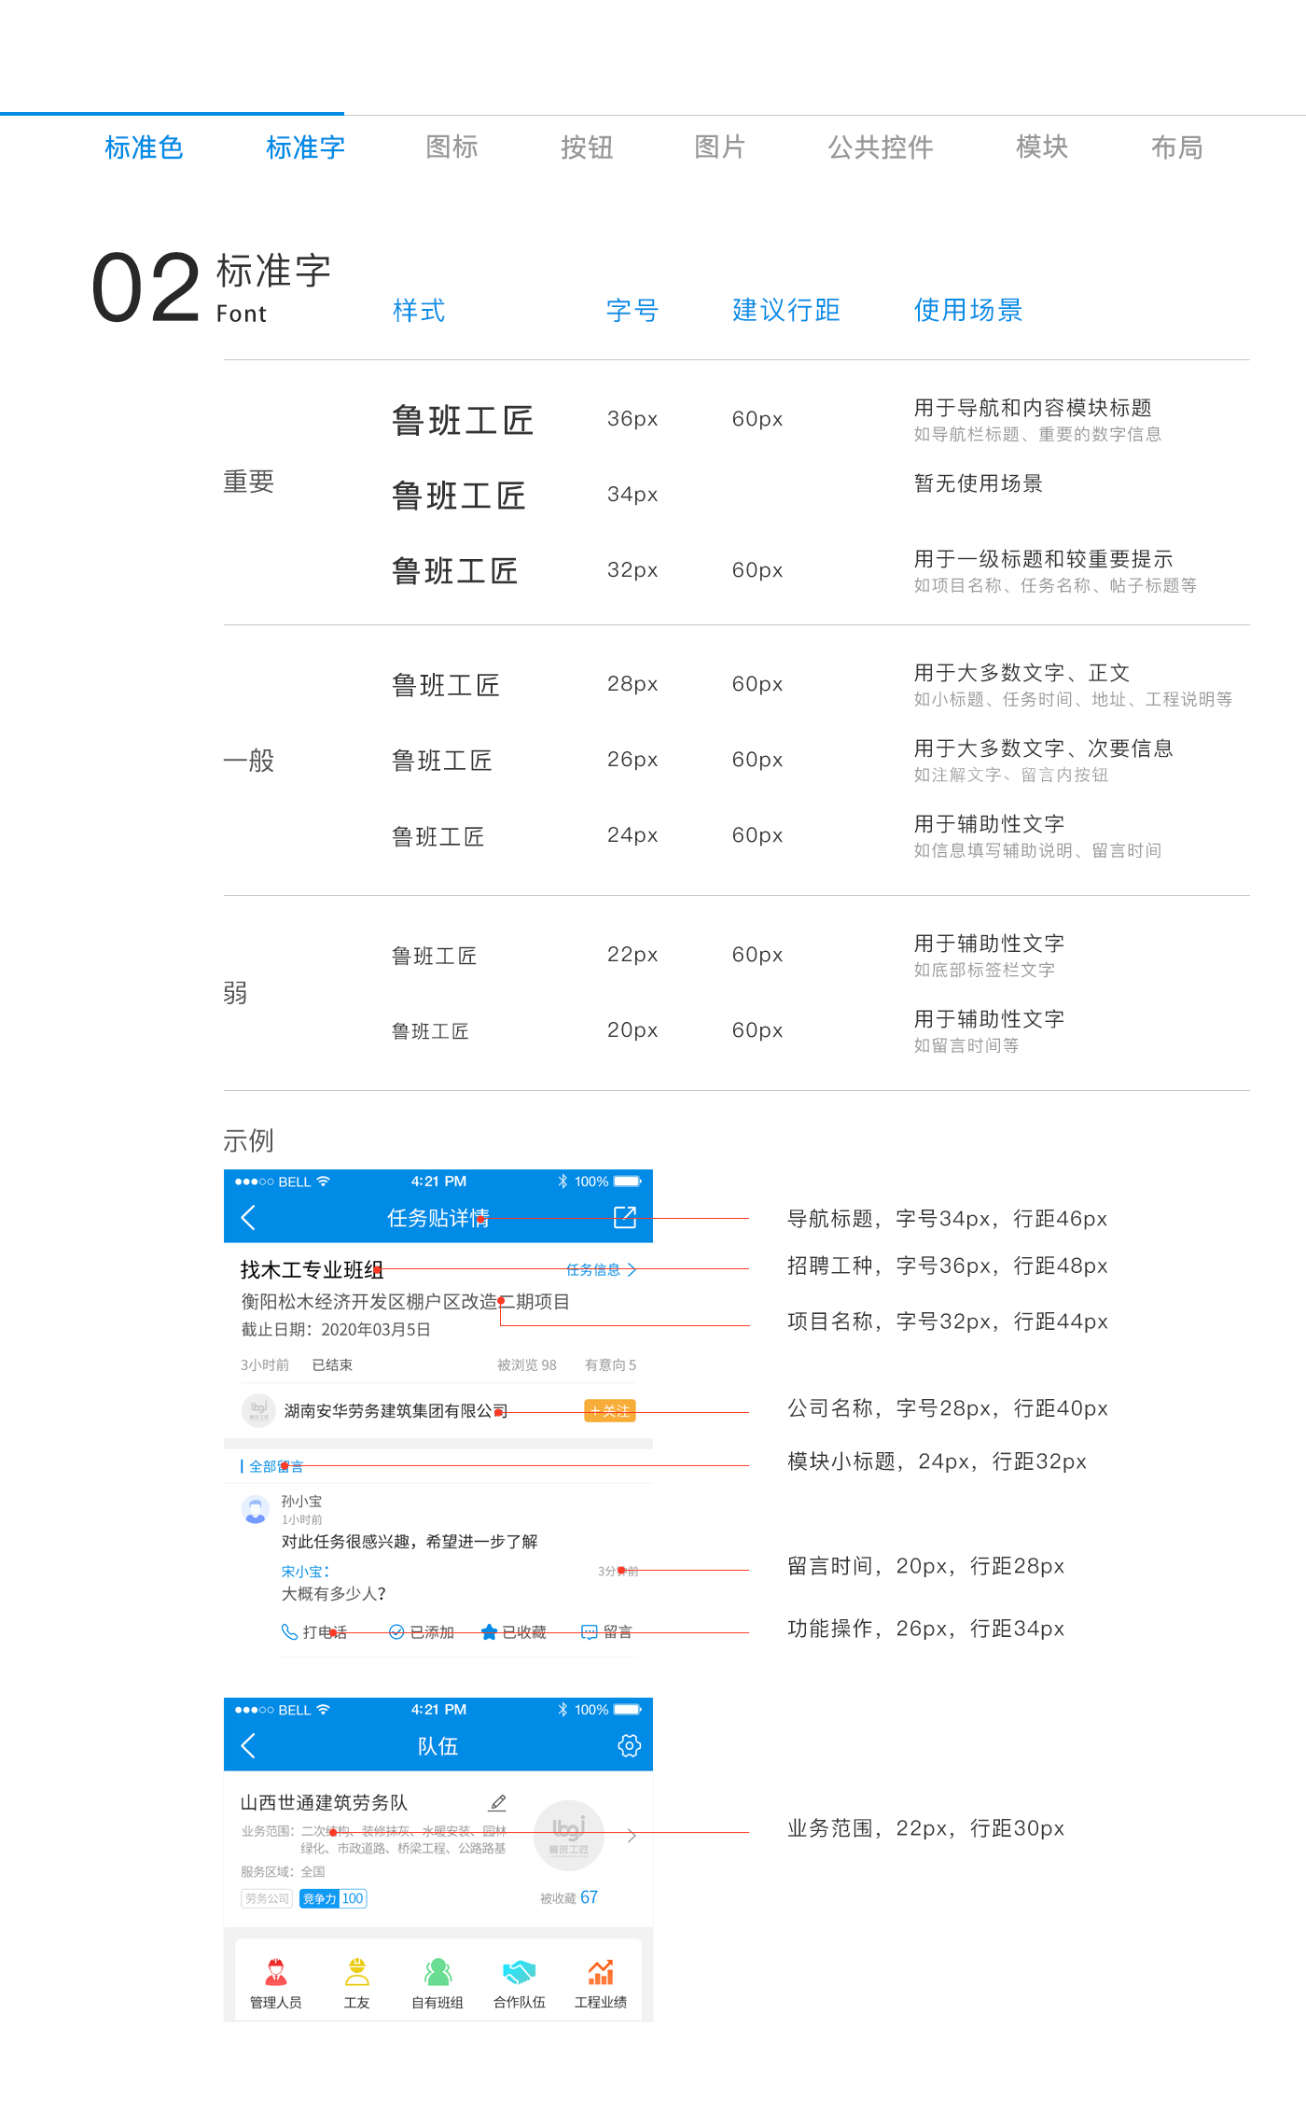
Task: Click the 服务区域: 全国 text
Action: [283, 1871]
